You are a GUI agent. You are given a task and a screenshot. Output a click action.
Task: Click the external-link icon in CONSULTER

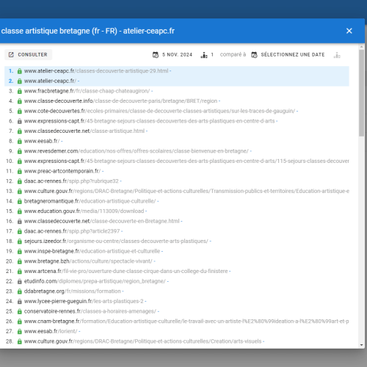pyautogui.click(x=11, y=54)
